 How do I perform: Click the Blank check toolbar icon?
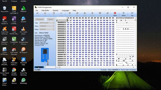(x=77, y=14)
